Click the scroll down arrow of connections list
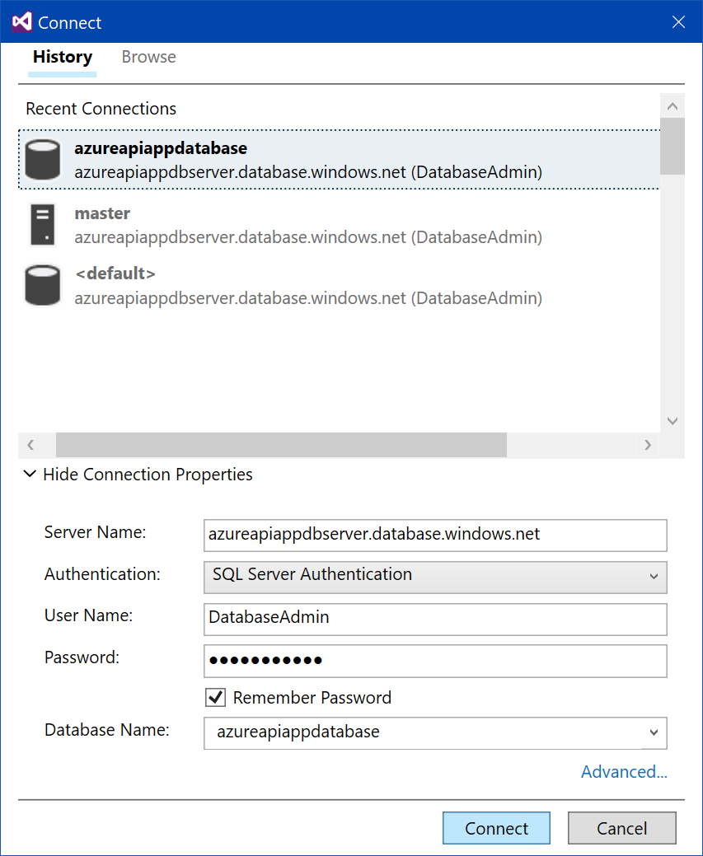703x856 pixels. (x=673, y=421)
